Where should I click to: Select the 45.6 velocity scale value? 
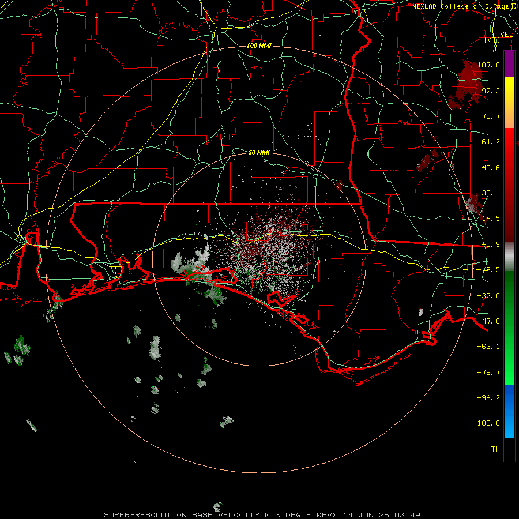point(491,167)
